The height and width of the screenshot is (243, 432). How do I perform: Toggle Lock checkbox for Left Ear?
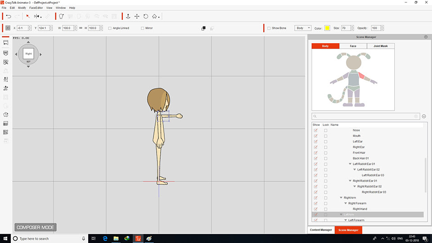(x=326, y=142)
